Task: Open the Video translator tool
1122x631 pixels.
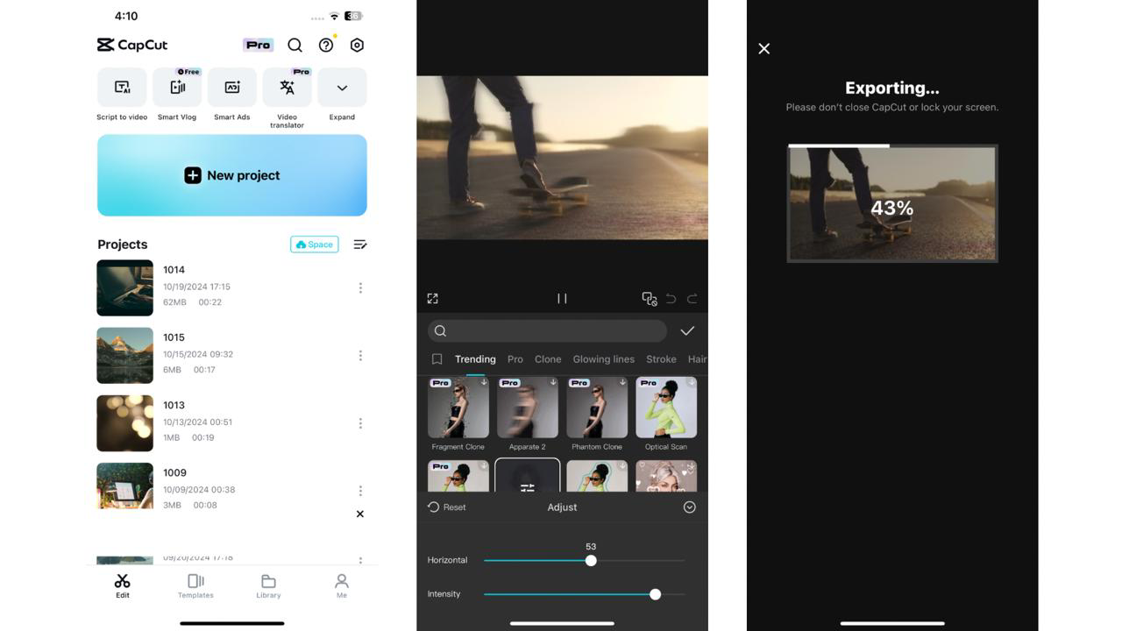Action: coord(287,88)
